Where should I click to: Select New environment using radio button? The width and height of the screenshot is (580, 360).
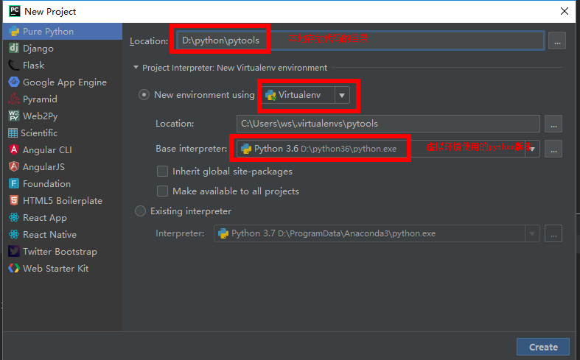click(x=144, y=95)
